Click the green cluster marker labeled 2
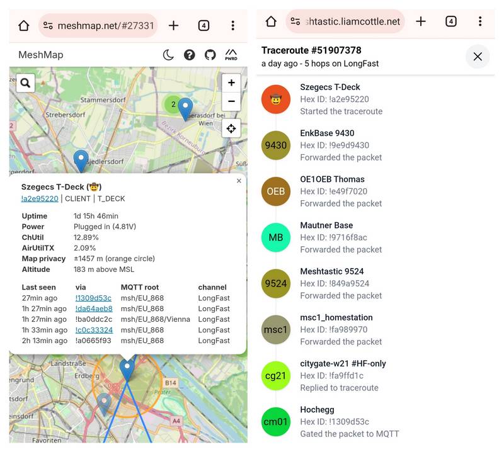The image size is (504, 452). 172,104
